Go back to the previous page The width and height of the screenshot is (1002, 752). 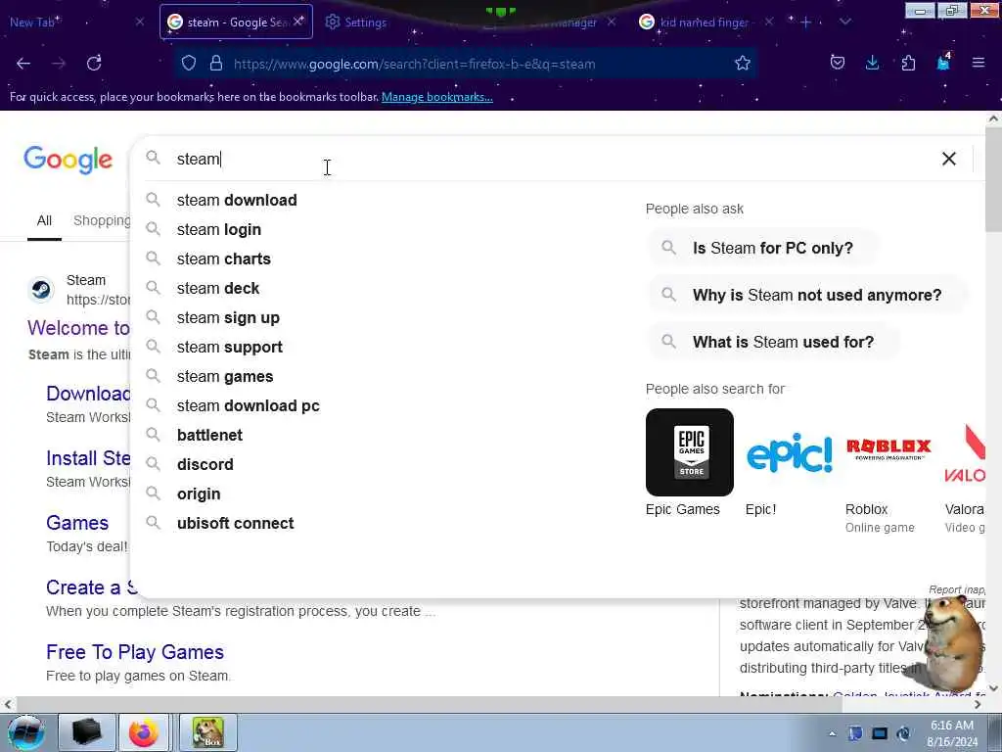(23, 64)
